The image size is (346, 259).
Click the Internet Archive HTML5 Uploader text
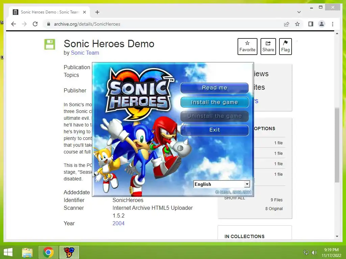coord(152,208)
